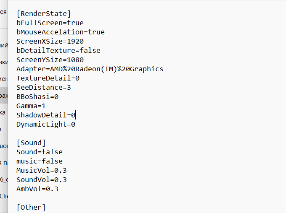Place cursor on TextureDetail=0 line
286x213 pixels.
[x=48, y=78]
